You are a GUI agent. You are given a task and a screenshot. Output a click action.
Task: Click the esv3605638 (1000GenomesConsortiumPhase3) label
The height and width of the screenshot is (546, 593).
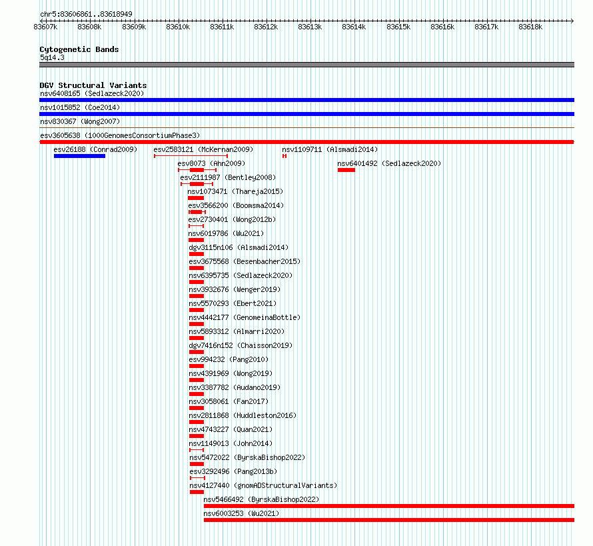coord(120,135)
